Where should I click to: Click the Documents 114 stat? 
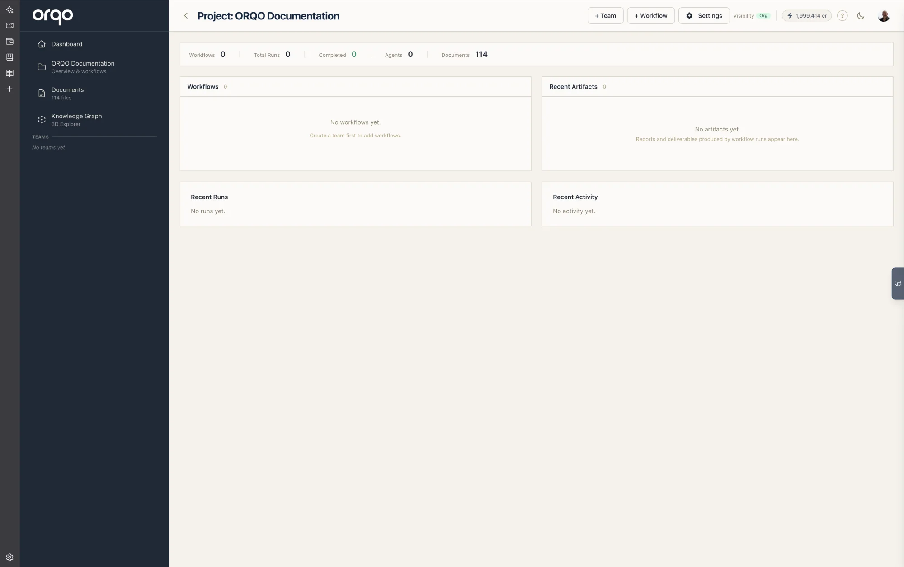pyautogui.click(x=464, y=54)
